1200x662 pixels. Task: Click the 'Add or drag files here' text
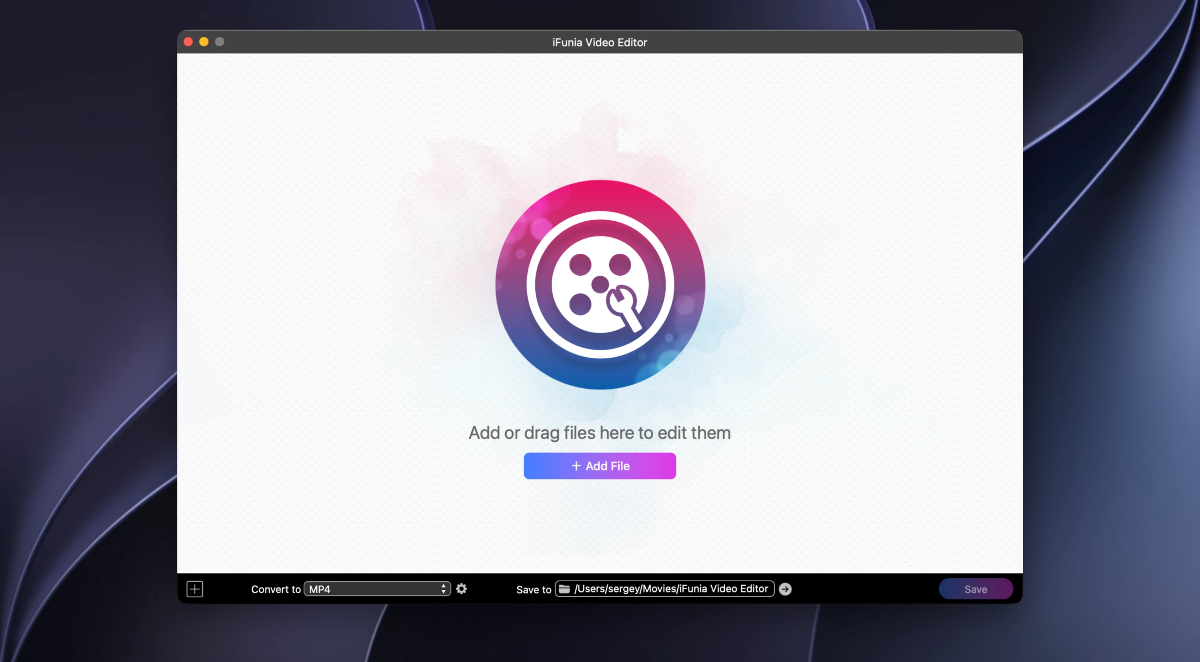coord(600,433)
